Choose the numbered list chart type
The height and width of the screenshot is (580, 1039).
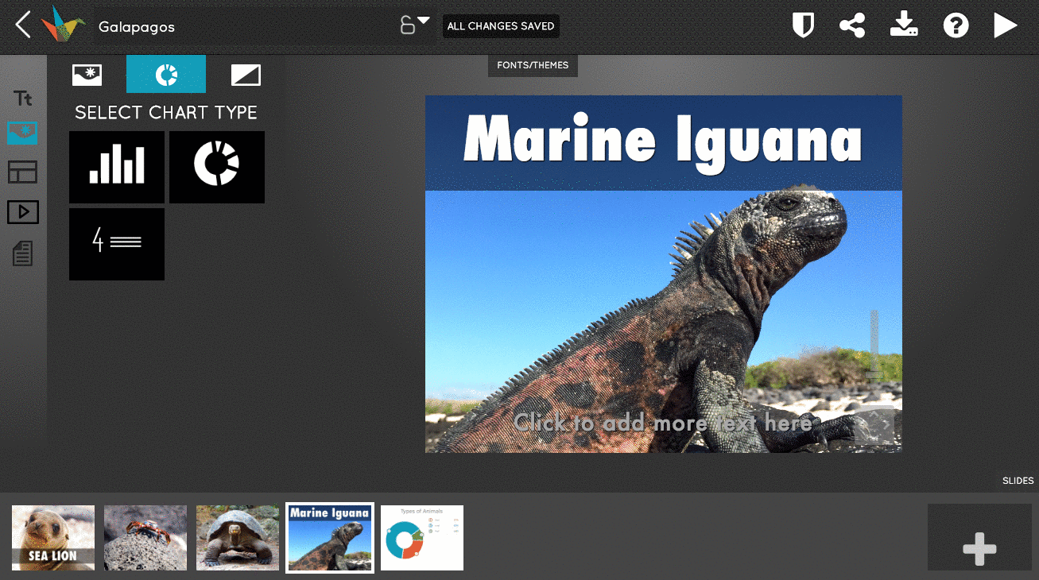tap(117, 244)
